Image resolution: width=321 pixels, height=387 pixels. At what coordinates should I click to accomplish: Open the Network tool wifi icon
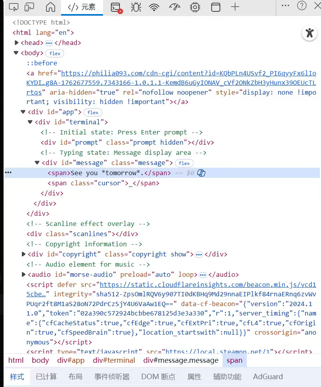click(x=155, y=7)
